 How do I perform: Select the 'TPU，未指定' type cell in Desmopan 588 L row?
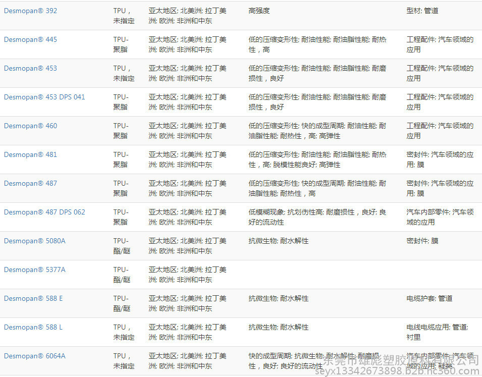(124, 332)
